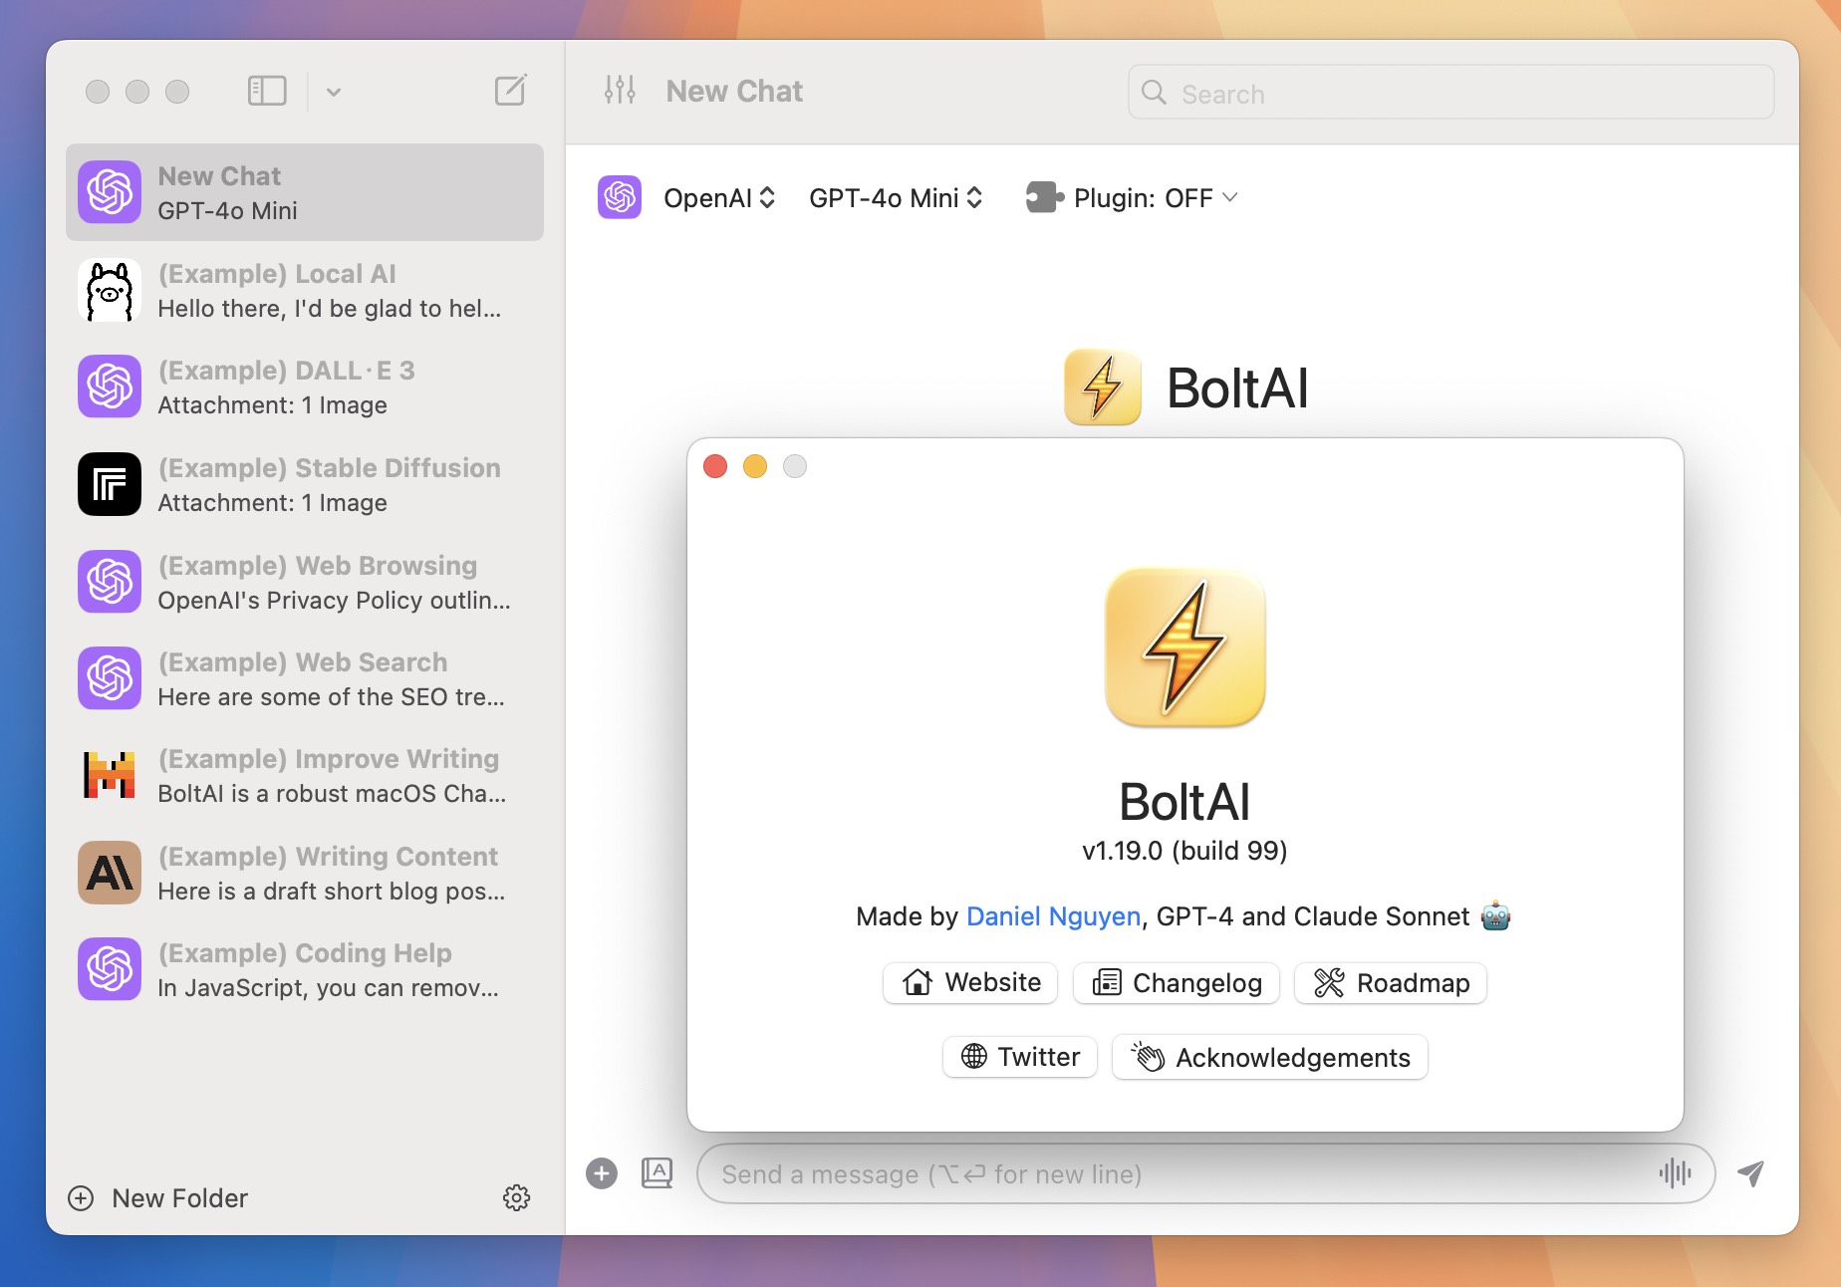
Task: Click the Stable Diffusion black logo icon
Action: pyautogui.click(x=110, y=485)
